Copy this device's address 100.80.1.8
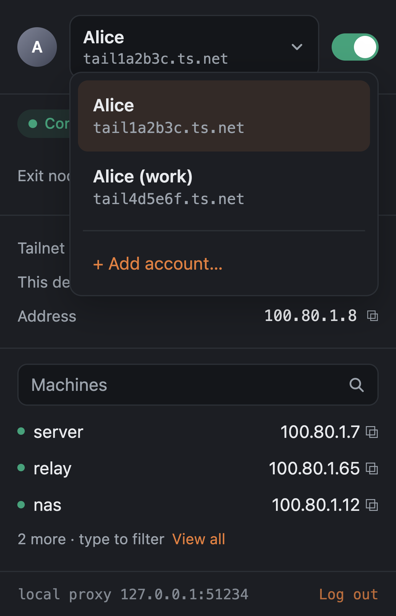Screen dimensions: 396x616 click(372, 316)
